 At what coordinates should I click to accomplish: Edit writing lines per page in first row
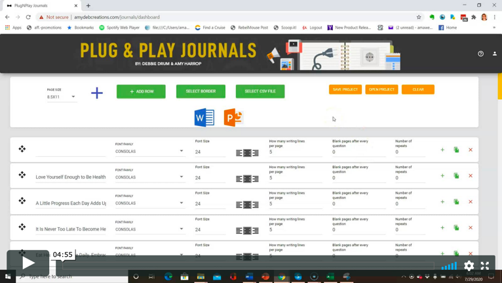coord(296,152)
